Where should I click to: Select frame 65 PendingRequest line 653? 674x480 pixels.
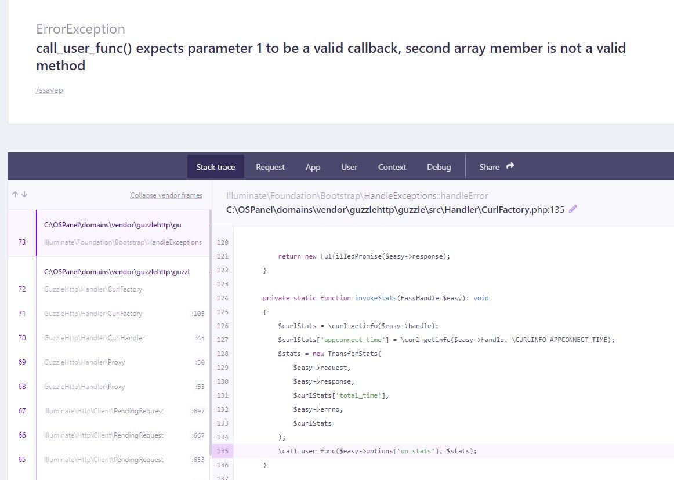(122, 460)
